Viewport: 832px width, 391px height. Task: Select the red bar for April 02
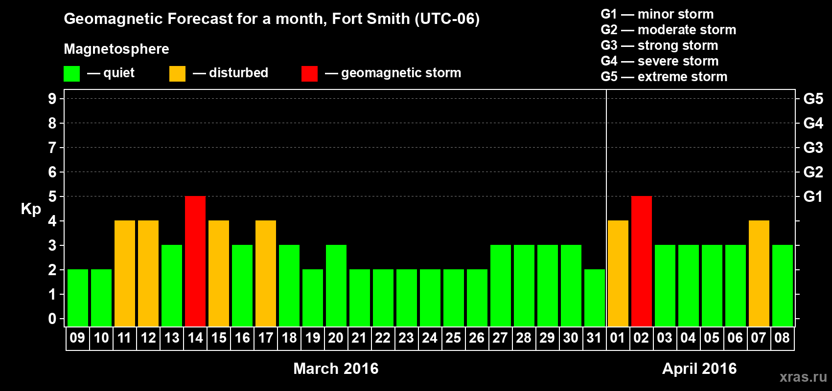(642, 261)
